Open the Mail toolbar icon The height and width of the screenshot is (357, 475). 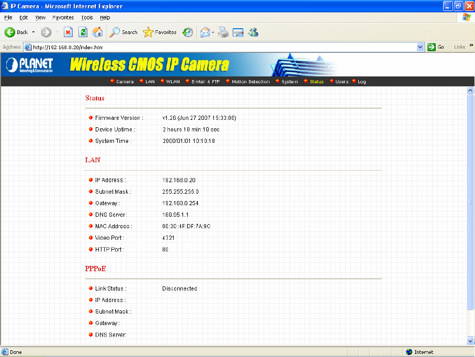205,32
